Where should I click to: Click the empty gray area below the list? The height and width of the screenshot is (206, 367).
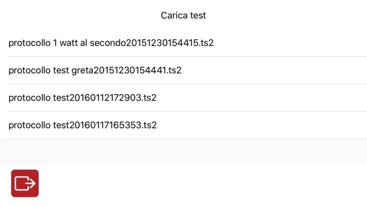pyautogui.click(x=183, y=152)
